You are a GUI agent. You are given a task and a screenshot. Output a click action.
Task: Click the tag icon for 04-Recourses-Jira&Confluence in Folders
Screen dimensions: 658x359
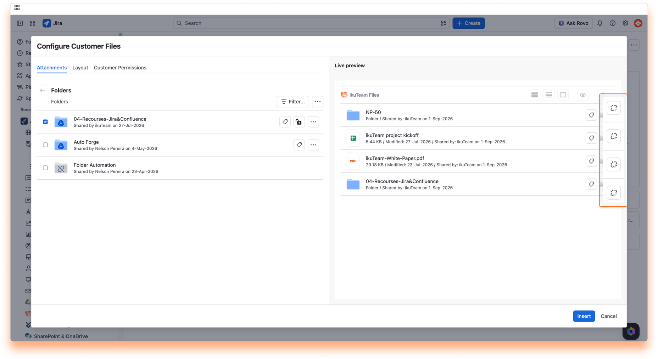pos(285,122)
